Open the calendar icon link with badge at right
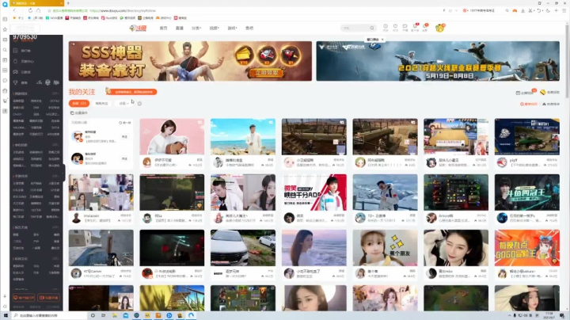Image resolution: width=570 pixels, height=320 pixels. pyautogui.click(x=525, y=93)
